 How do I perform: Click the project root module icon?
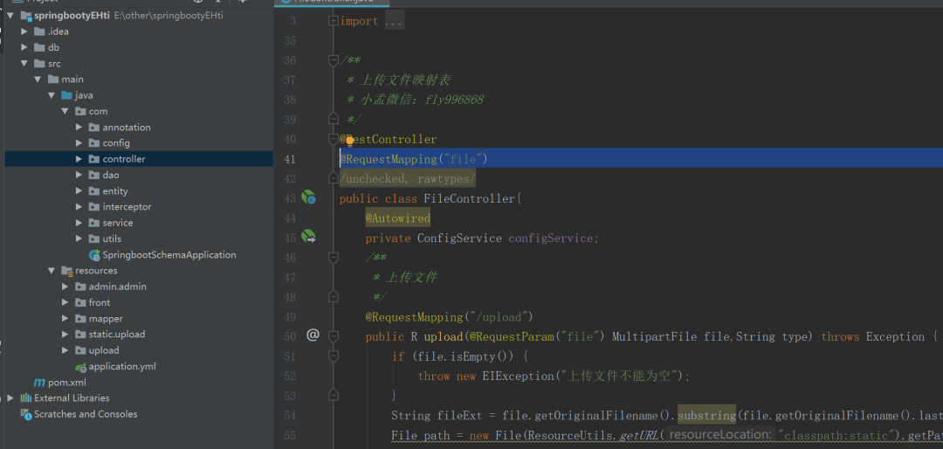26,16
